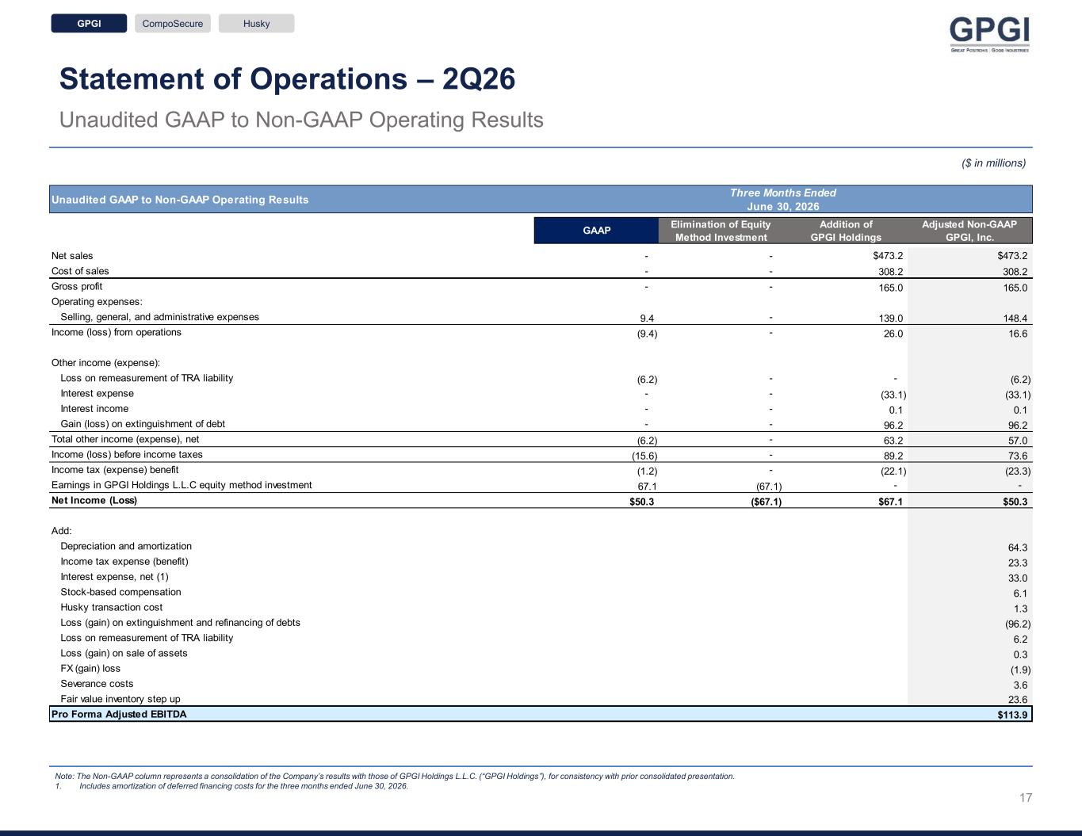Select 'Interest expense, net (1)' row label
Image resolution: width=1082 pixels, height=836 pixels.
pos(114,577)
